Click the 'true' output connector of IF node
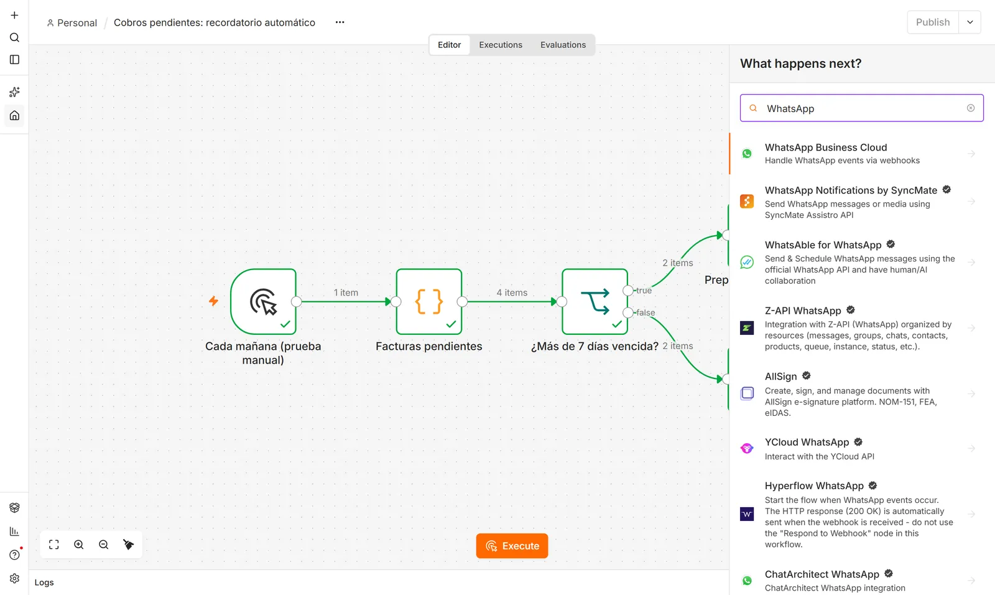995x595 pixels. [x=628, y=291]
